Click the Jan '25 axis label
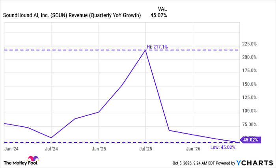This screenshot has width=276, height=168. (x=99, y=149)
